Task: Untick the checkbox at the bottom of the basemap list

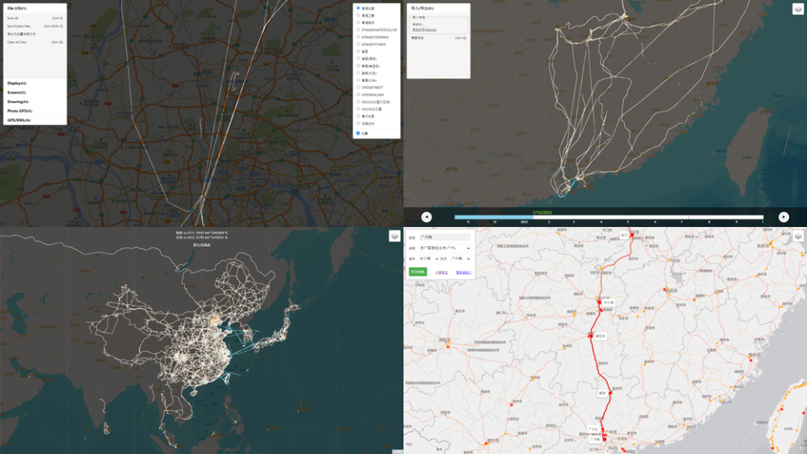Action: (358, 133)
